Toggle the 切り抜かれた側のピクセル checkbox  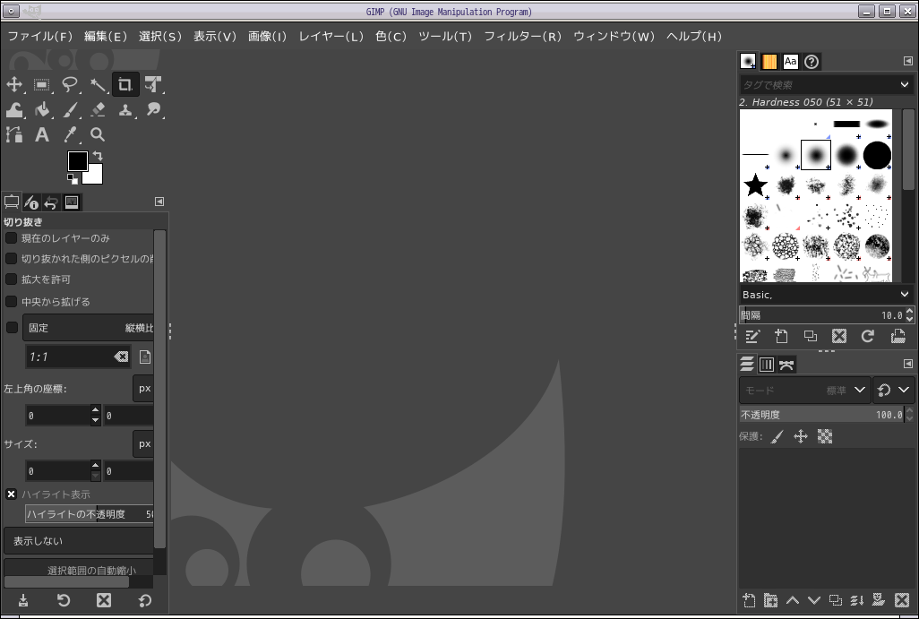point(11,259)
